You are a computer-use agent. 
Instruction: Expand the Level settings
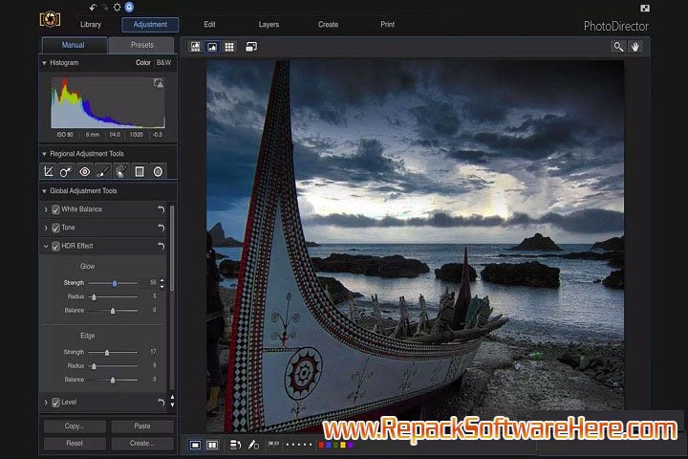pos(46,403)
